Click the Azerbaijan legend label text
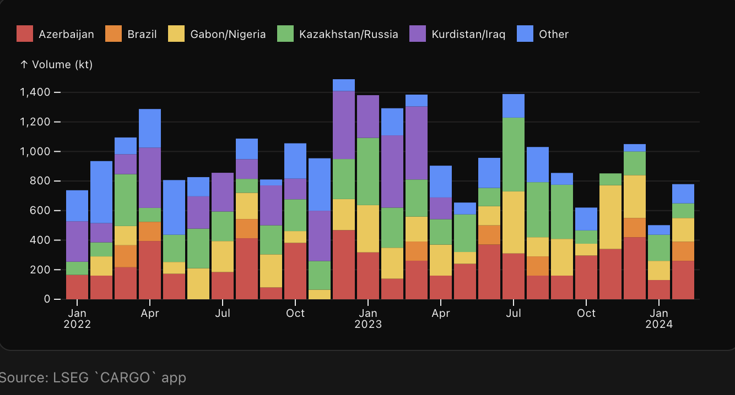The height and width of the screenshot is (395, 735). click(x=66, y=34)
